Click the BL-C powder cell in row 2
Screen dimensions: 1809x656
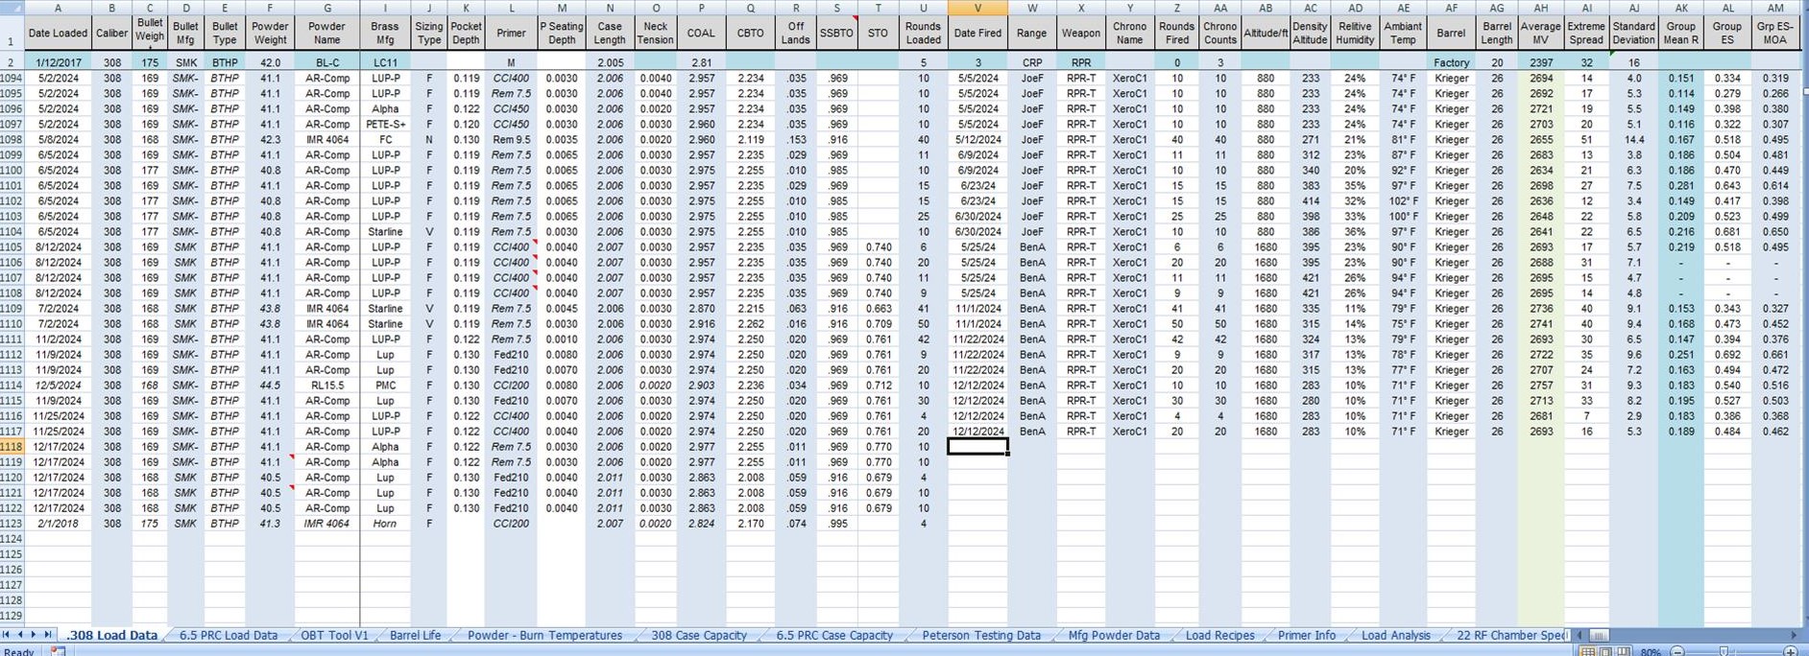point(327,62)
